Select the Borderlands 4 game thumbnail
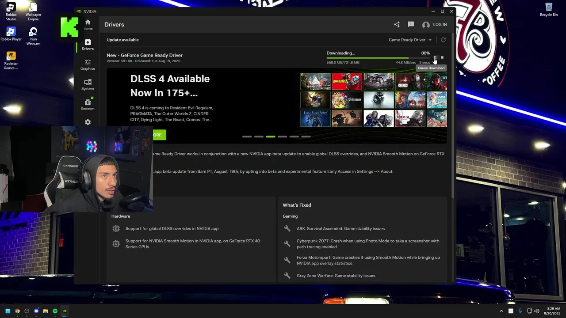The image size is (566, 318). [347, 82]
